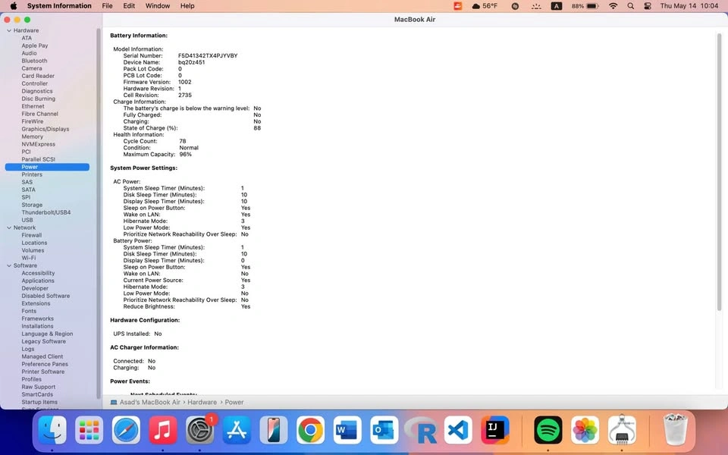The width and height of the screenshot is (728, 455).
Task: Click Hardware in the path bar
Action: point(202,403)
